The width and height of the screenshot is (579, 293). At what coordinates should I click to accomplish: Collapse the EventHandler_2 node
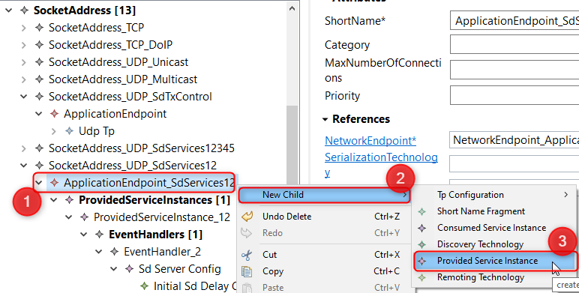[99, 252]
